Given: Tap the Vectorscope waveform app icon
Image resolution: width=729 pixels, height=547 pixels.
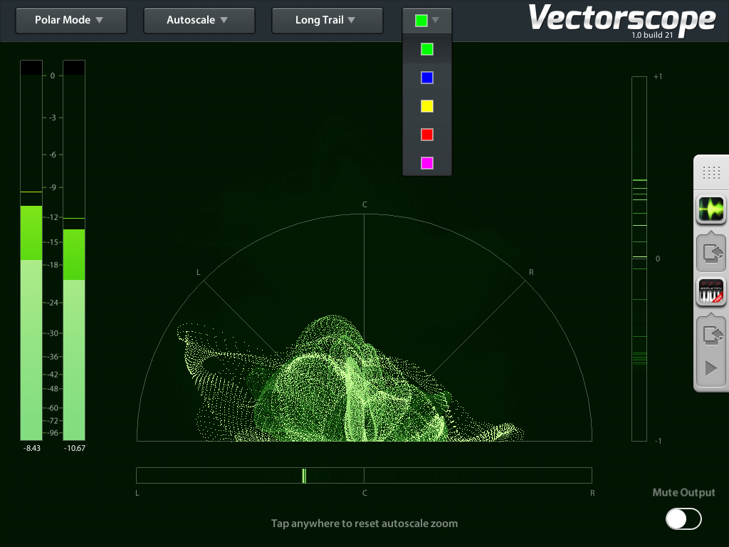Looking at the screenshot, I should pyautogui.click(x=711, y=209).
